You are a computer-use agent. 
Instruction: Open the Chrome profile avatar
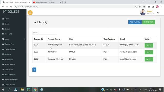157,7
